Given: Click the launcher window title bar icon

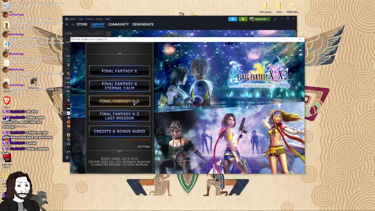Looking at the screenshot, I should click(x=72, y=39).
